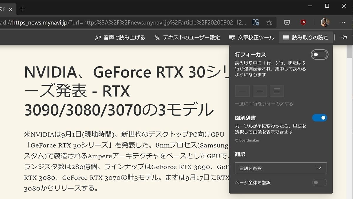Open the uBlock Origin extension icon
The image size is (353, 199).
tap(303, 22)
